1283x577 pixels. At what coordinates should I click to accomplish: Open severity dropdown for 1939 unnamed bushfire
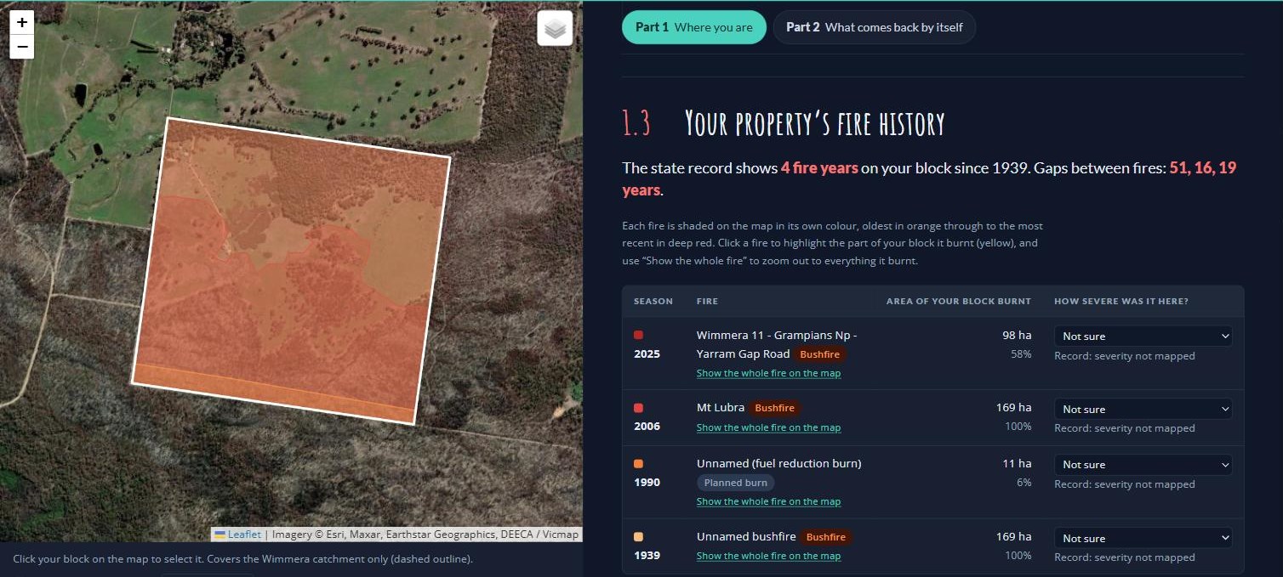tap(1143, 539)
